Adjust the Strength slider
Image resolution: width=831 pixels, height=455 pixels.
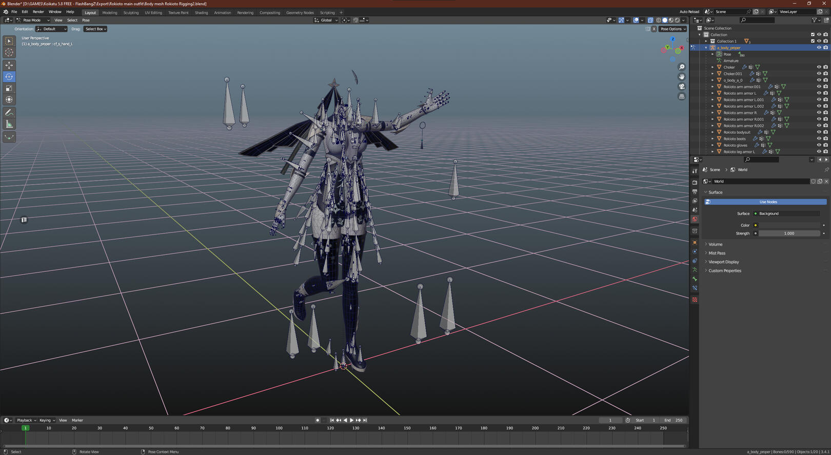tap(789, 233)
